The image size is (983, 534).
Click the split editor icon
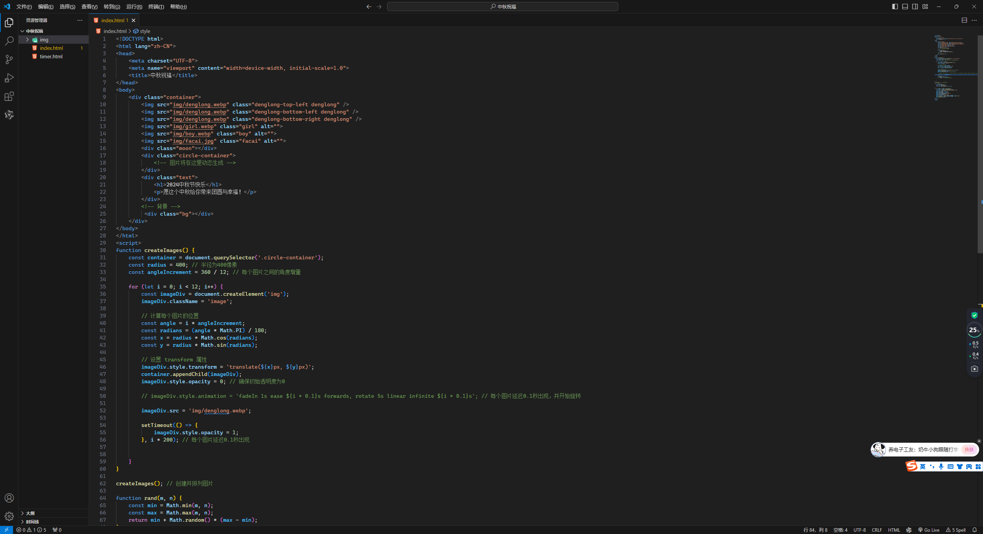click(x=964, y=20)
